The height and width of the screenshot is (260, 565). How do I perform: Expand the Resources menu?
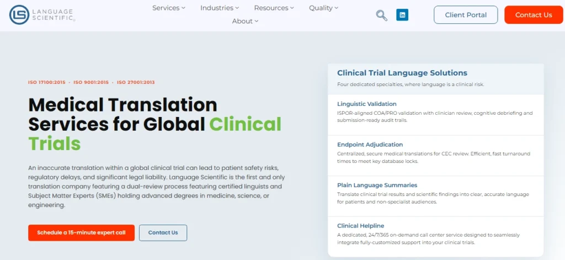(274, 8)
